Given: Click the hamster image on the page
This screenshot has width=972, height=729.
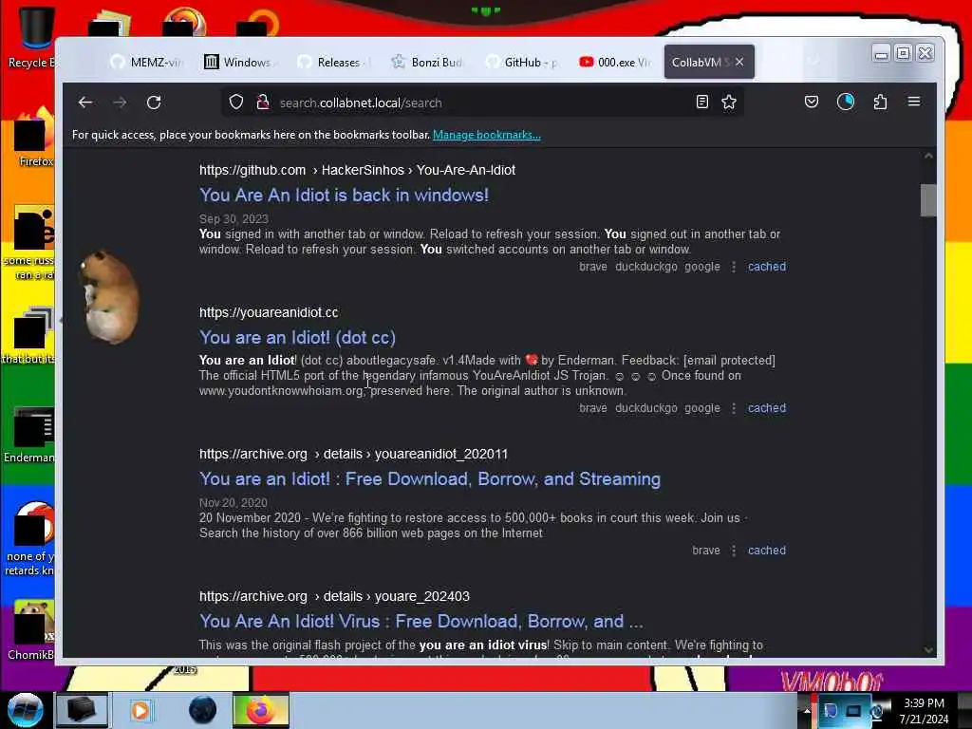Looking at the screenshot, I should (108, 297).
